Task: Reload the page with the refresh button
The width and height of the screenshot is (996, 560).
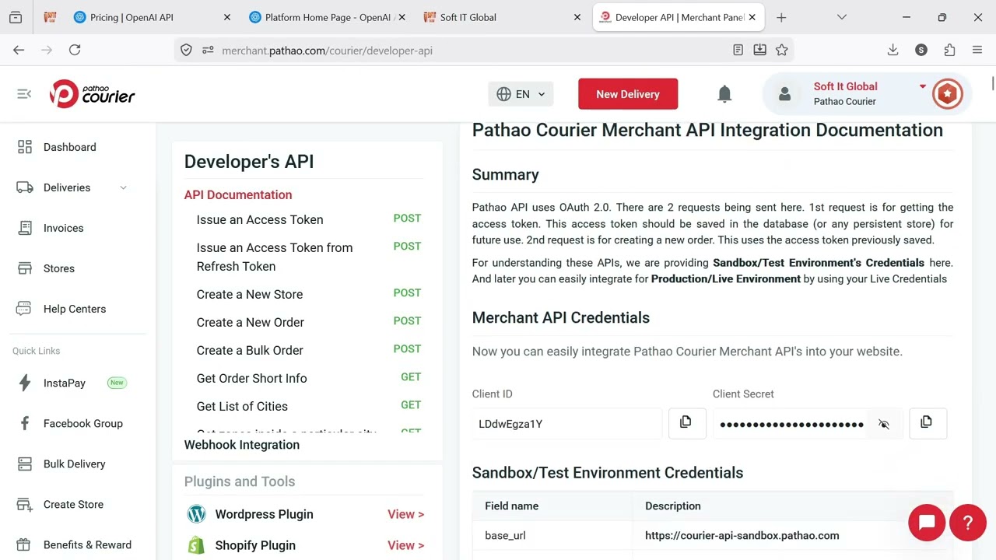Action: 75,50
